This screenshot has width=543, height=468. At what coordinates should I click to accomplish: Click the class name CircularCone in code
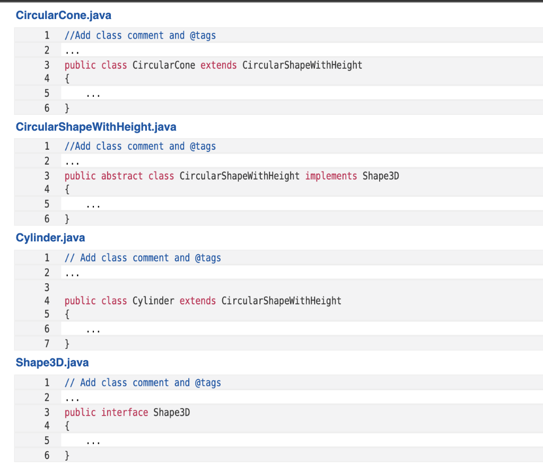[164, 65]
